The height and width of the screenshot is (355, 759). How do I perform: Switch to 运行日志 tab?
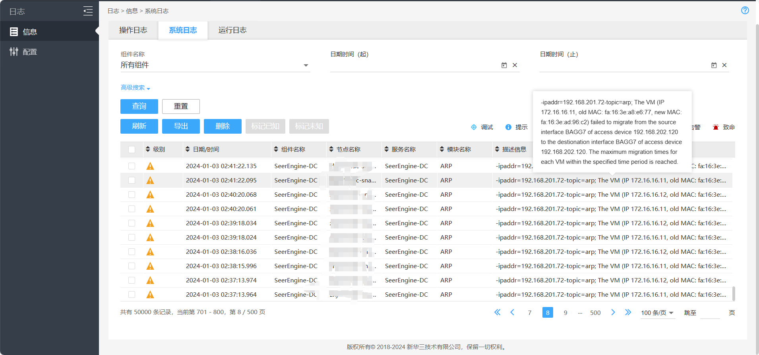[232, 30]
